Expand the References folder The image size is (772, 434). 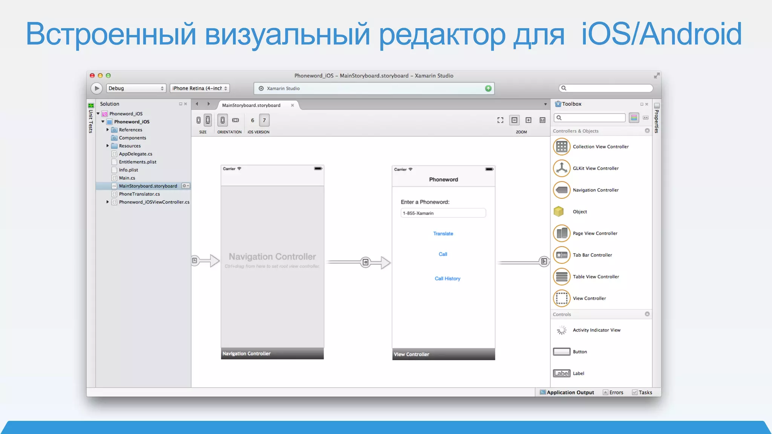point(108,130)
